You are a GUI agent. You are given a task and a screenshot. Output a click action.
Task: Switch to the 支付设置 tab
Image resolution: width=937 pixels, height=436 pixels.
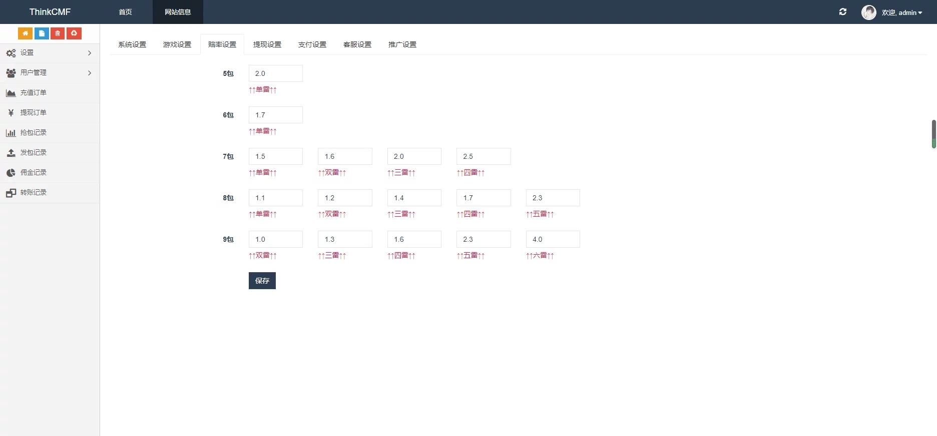tap(312, 44)
